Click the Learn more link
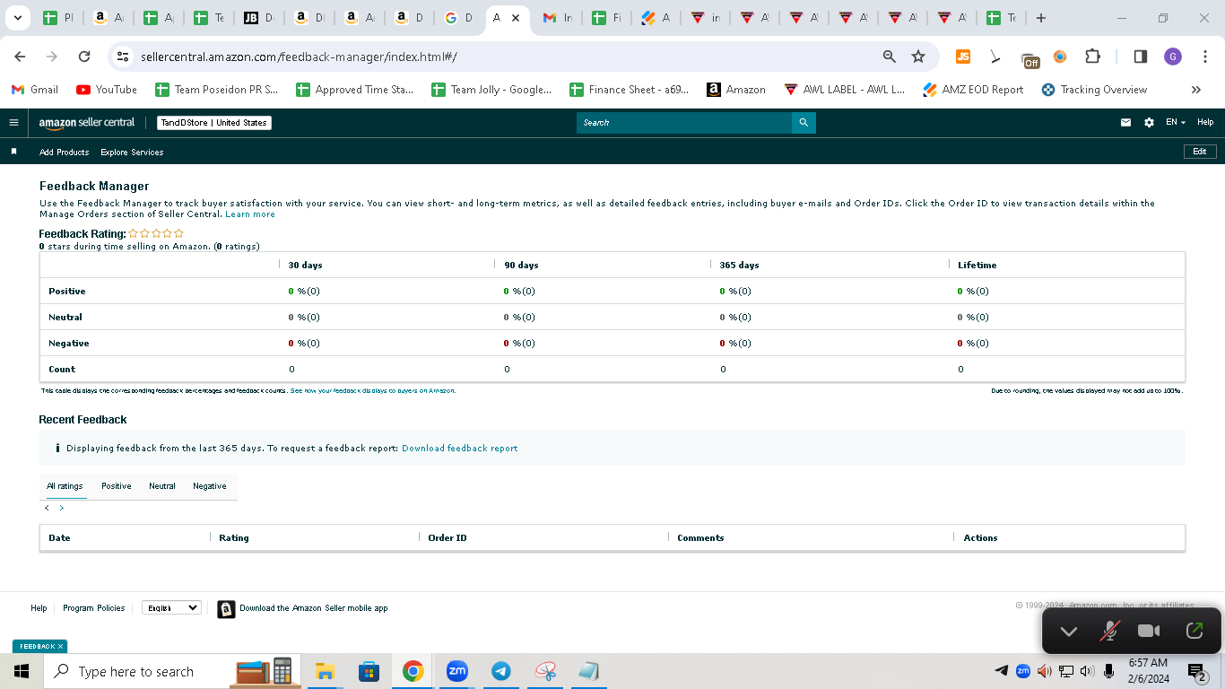This screenshot has width=1225, height=689. click(250, 214)
